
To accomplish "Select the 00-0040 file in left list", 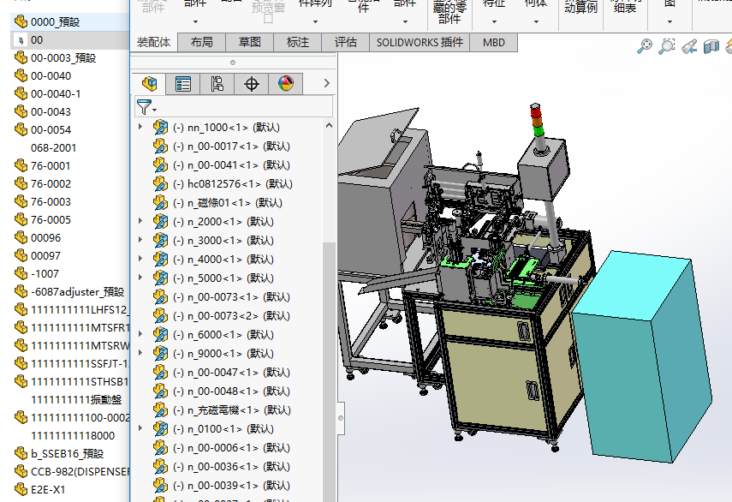I will click(51, 75).
